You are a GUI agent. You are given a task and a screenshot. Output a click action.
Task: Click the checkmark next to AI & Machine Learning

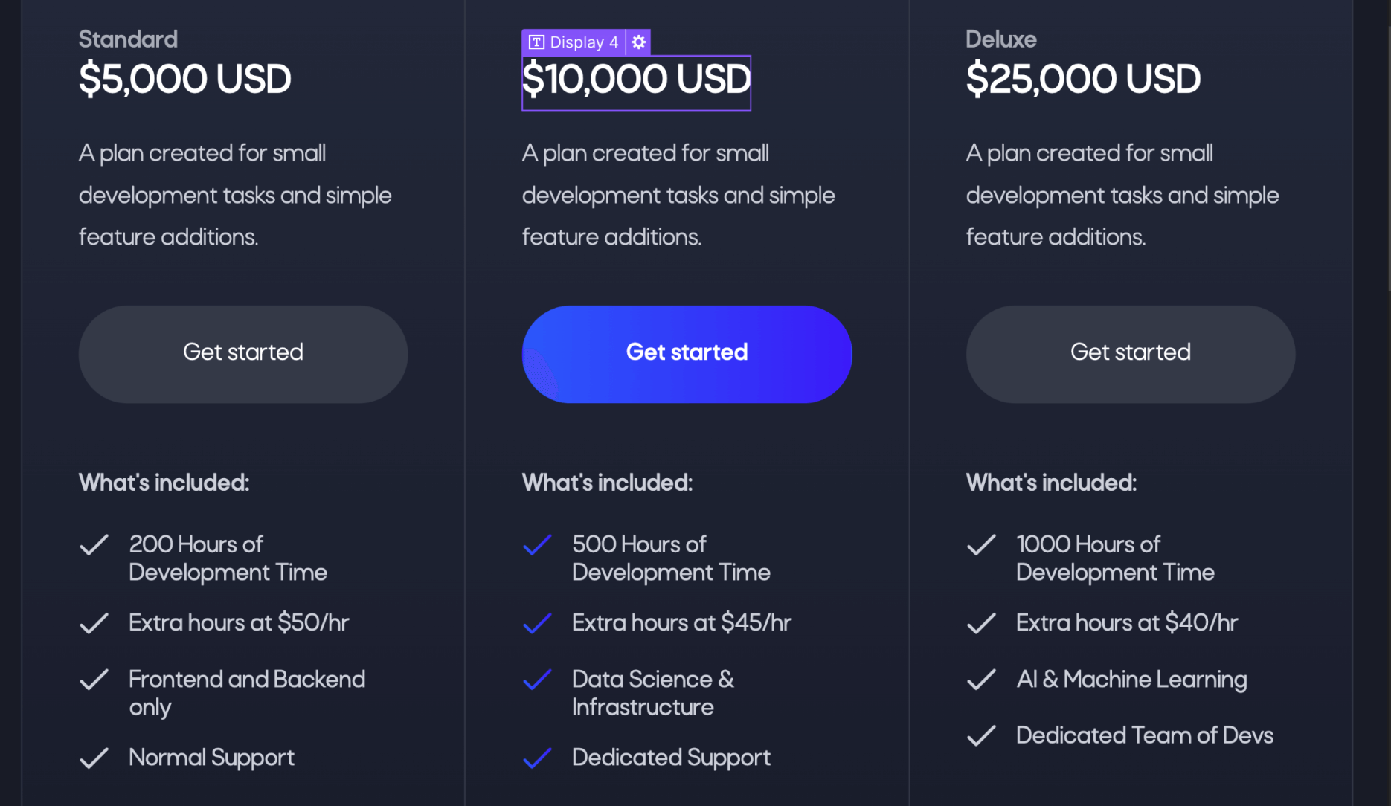(980, 679)
